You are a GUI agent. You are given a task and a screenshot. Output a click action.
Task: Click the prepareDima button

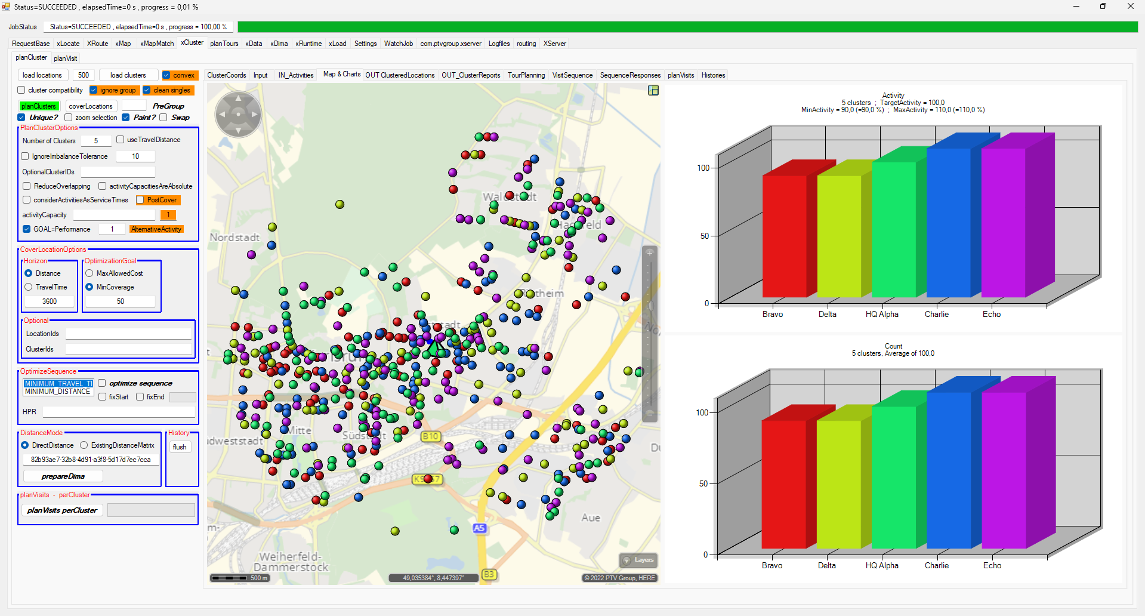coord(63,476)
